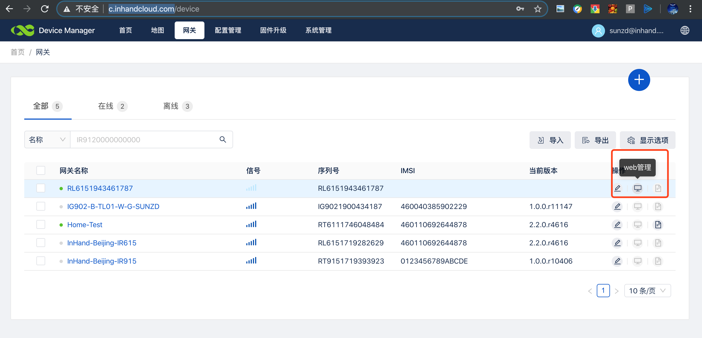702x338 pixels.
Task: Check the box for IG902-B-TL01-W-G-SUNZD
Action: point(41,206)
